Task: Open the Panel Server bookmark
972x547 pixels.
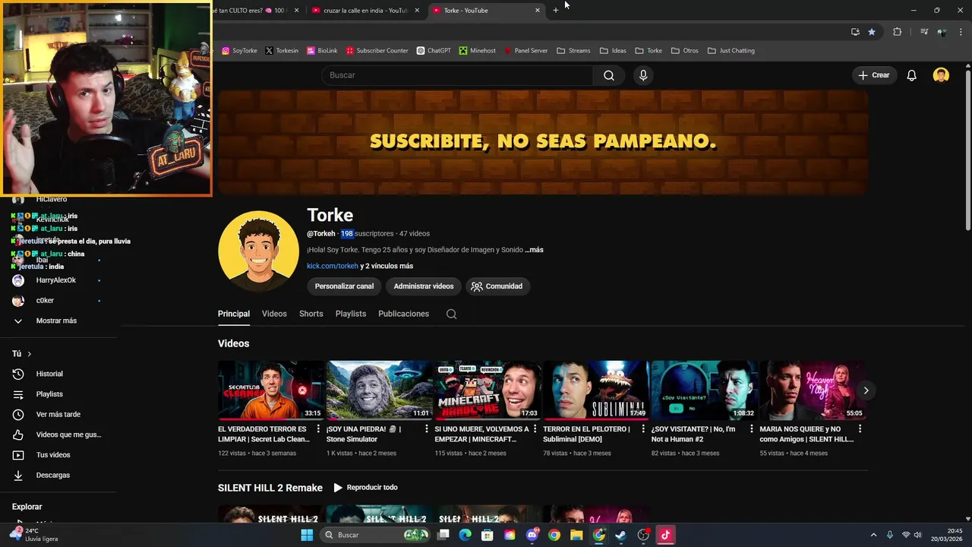Action: 525,51
